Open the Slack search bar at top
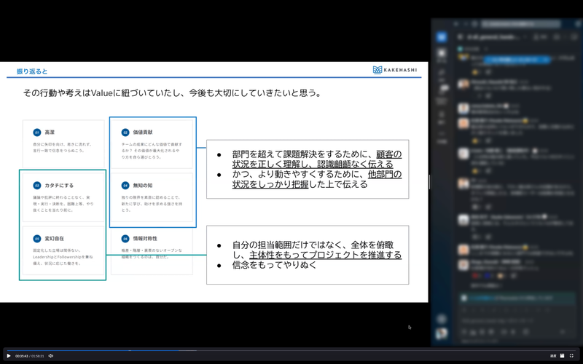 [x=520, y=24]
